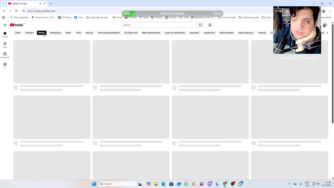This screenshot has height=188, width=334.
Task: Click the search magnifier button
Action: pos(200,25)
